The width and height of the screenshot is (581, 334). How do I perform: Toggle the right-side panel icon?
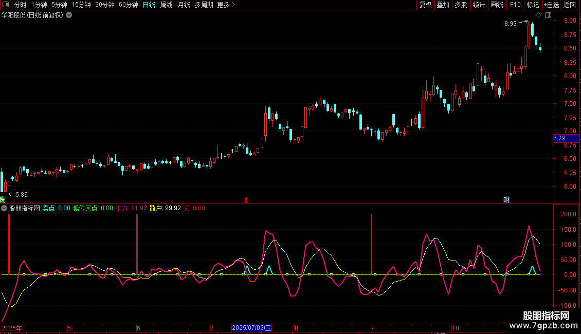pos(548,15)
